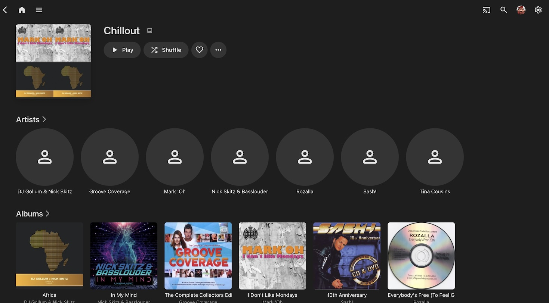The image size is (549, 303).
Task: Open the Home screen
Action: pos(22,10)
